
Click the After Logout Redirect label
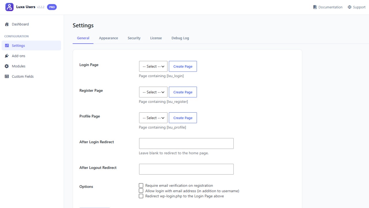98,168
